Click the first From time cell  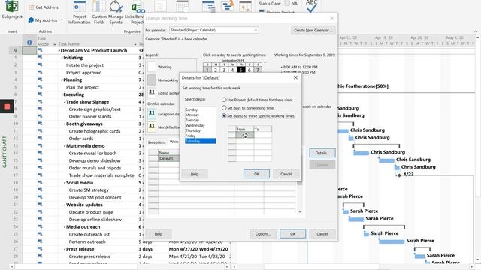[244, 135]
